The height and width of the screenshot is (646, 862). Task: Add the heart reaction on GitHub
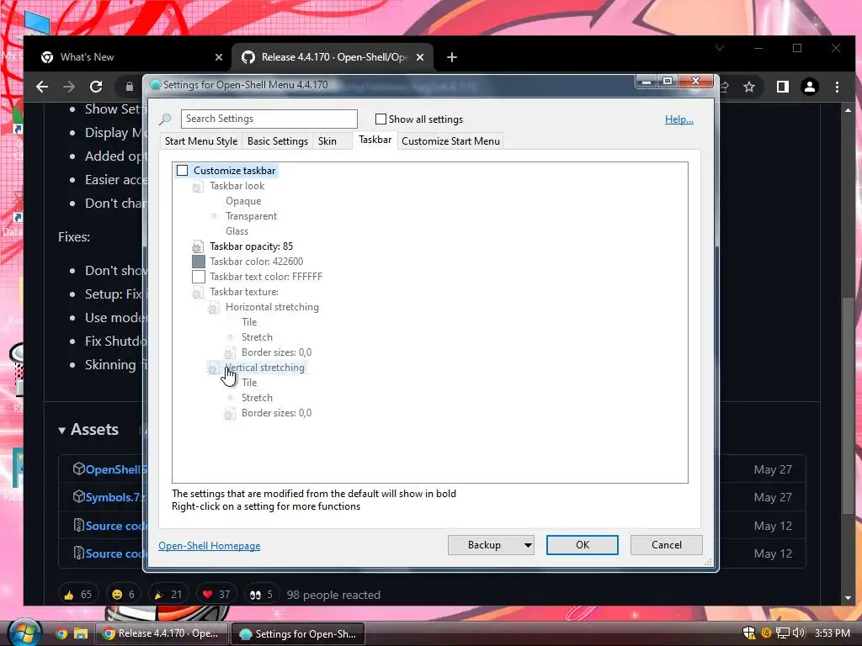(x=216, y=595)
